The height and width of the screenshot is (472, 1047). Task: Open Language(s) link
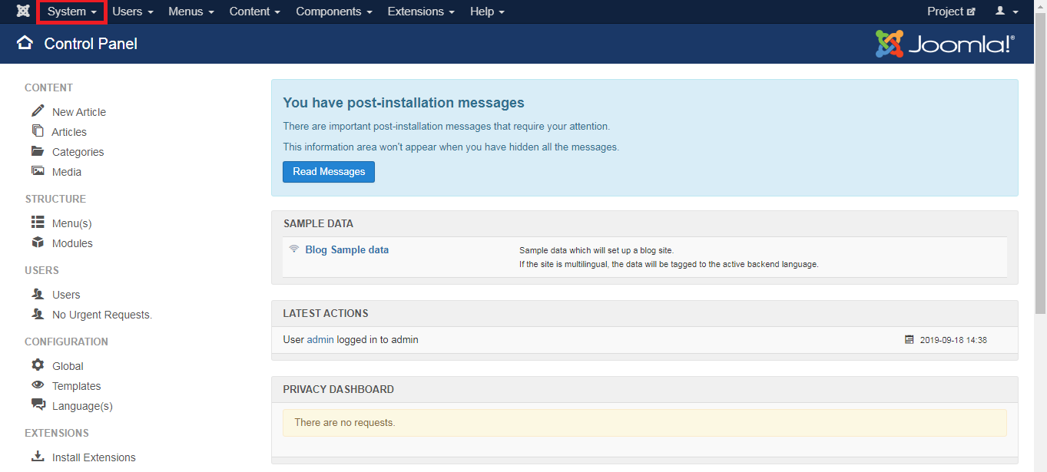[x=82, y=406]
